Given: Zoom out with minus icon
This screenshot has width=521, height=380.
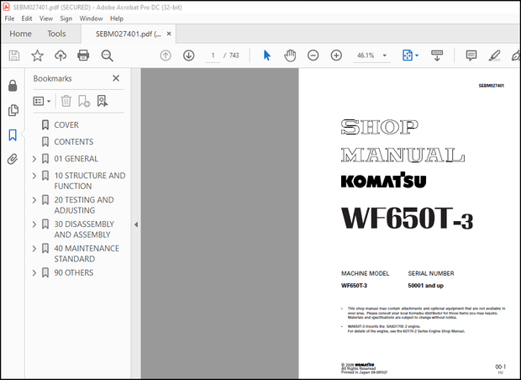Looking at the screenshot, I should point(313,55).
